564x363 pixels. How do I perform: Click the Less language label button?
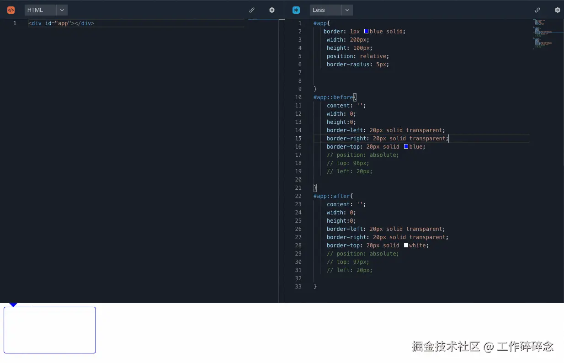click(325, 10)
